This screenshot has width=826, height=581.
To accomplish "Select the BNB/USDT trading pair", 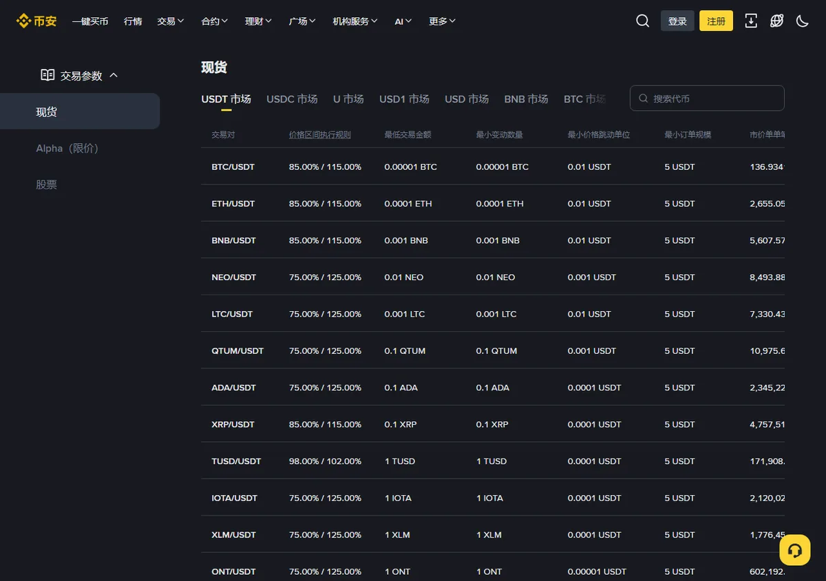I will pyautogui.click(x=234, y=240).
